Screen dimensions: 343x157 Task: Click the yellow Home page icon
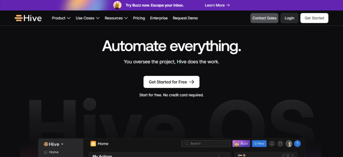(x=93, y=144)
